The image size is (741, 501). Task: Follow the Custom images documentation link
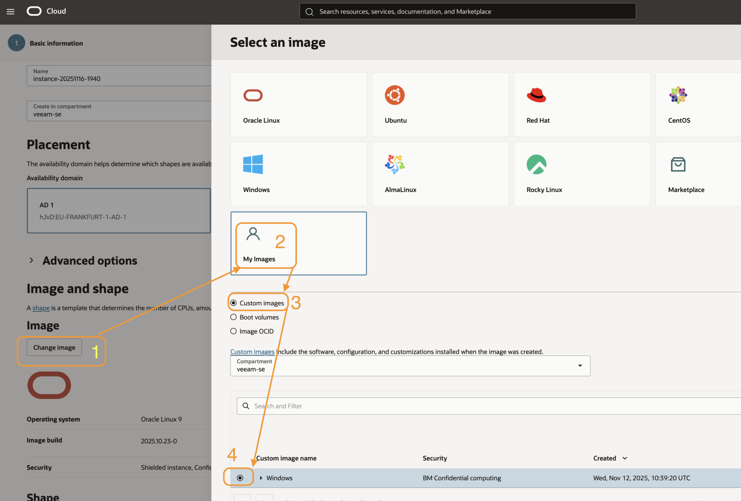tap(252, 351)
